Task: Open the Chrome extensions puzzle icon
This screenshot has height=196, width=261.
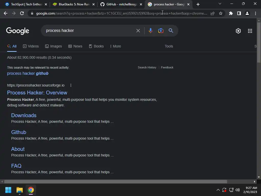Action: [231, 13]
